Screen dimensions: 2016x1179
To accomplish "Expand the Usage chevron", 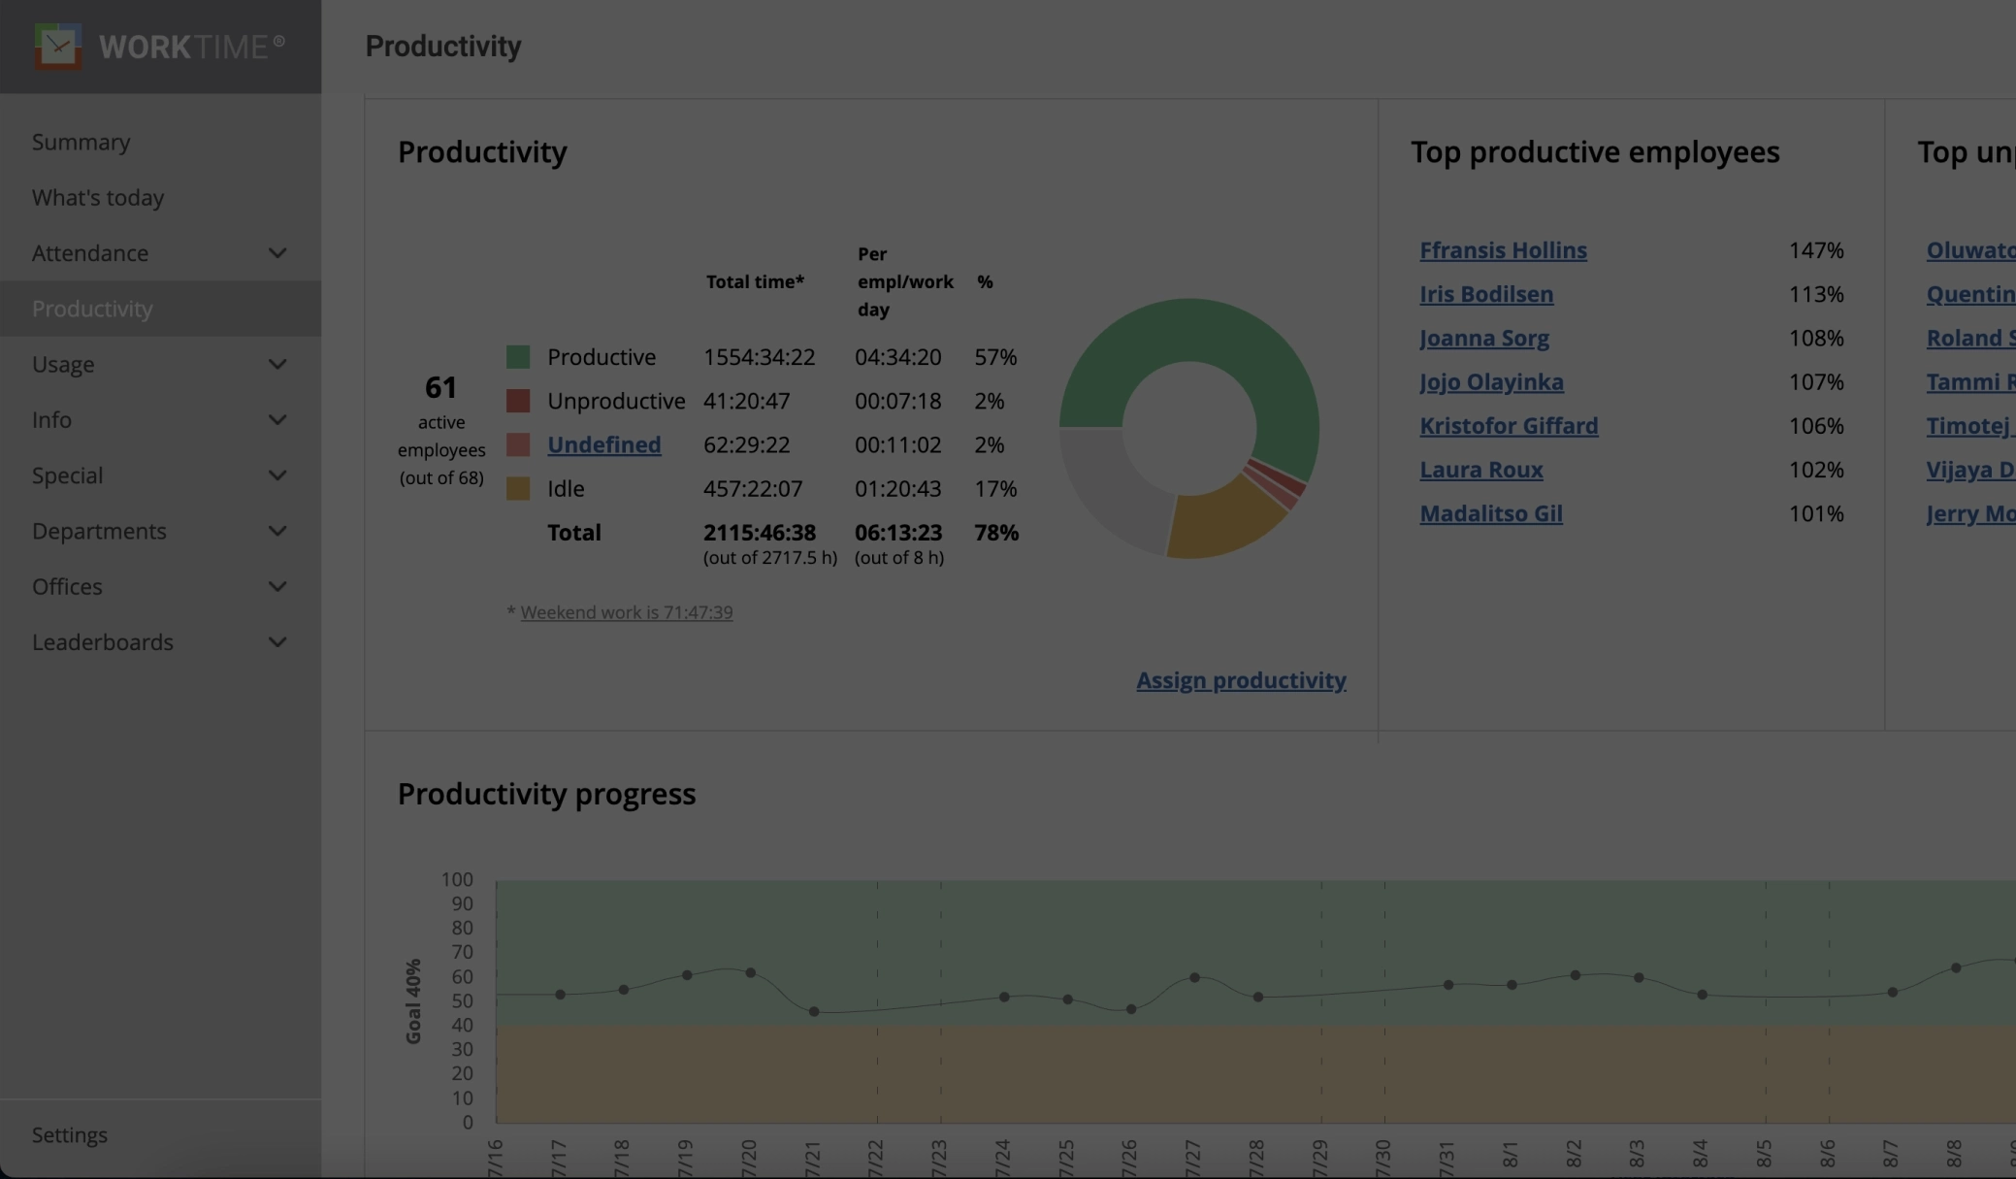I will (x=277, y=365).
